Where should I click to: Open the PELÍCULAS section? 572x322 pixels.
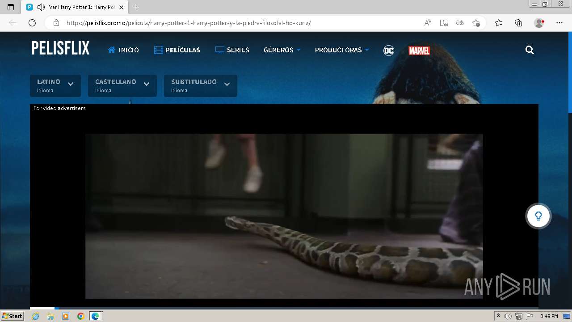(x=177, y=50)
